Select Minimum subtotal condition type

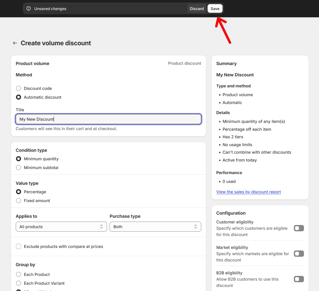point(18,167)
